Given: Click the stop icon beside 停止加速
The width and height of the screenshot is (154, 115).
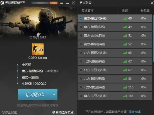Looking at the screenshot, I should (3, 112).
